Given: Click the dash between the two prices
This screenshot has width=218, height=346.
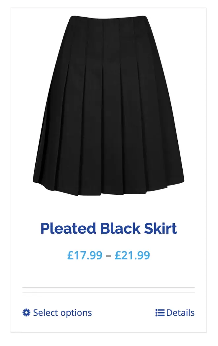Looking at the screenshot, I should (109, 256).
